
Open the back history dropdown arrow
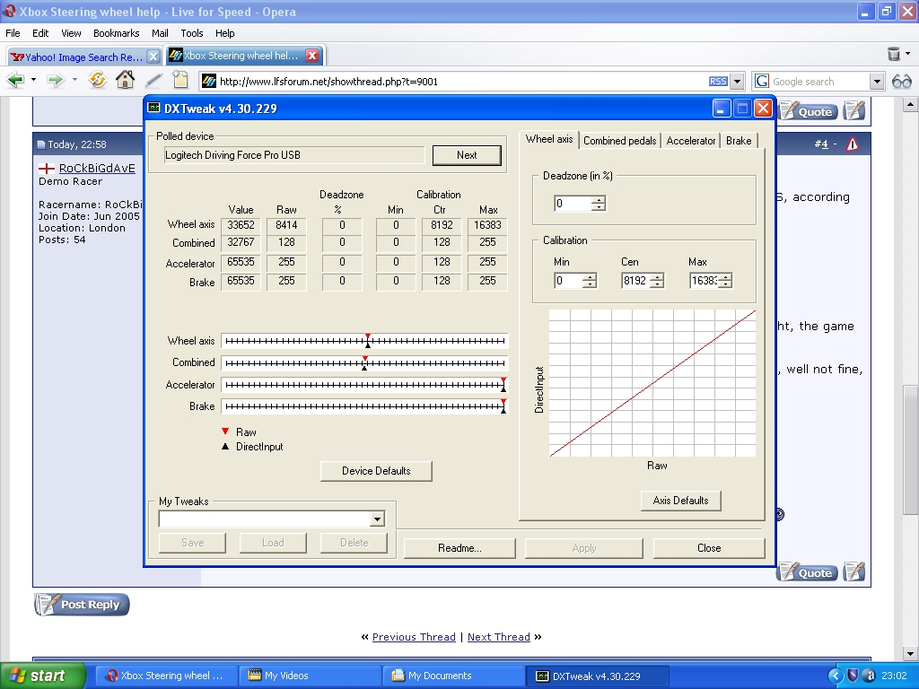point(33,80)
